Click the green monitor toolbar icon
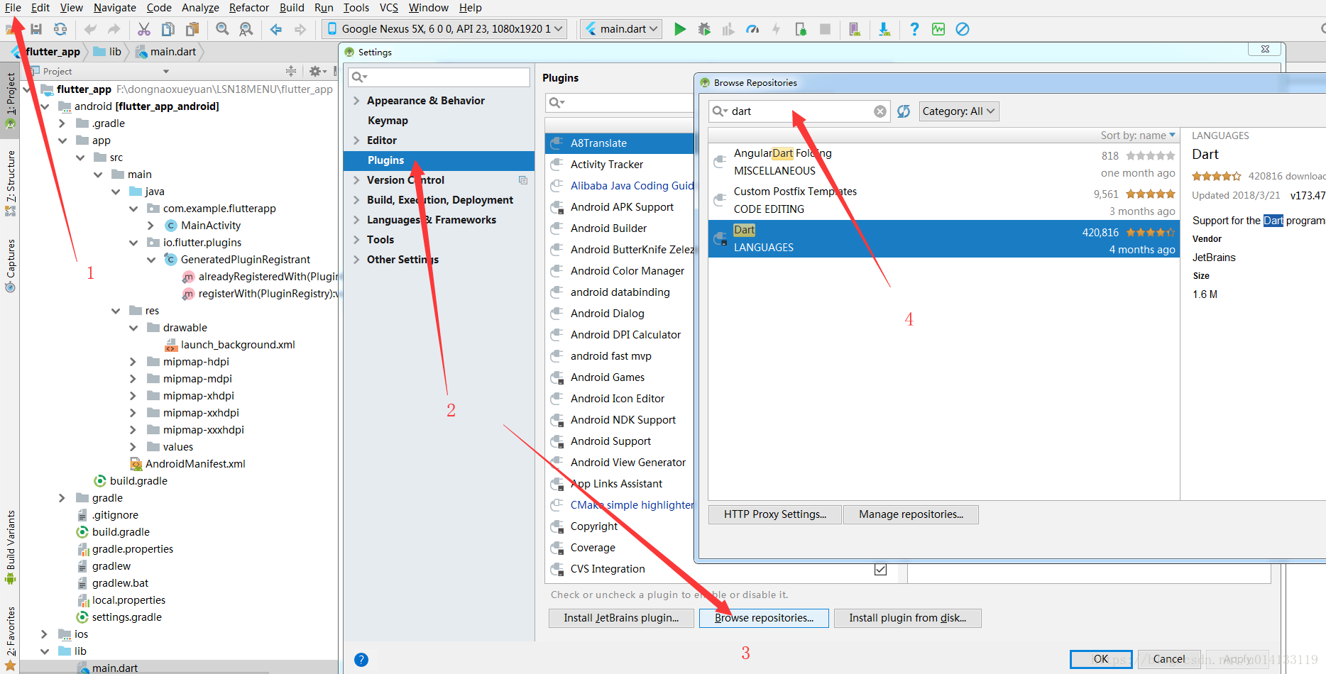The height and width of the screenshot is (674, 1326). click(938, 29)
